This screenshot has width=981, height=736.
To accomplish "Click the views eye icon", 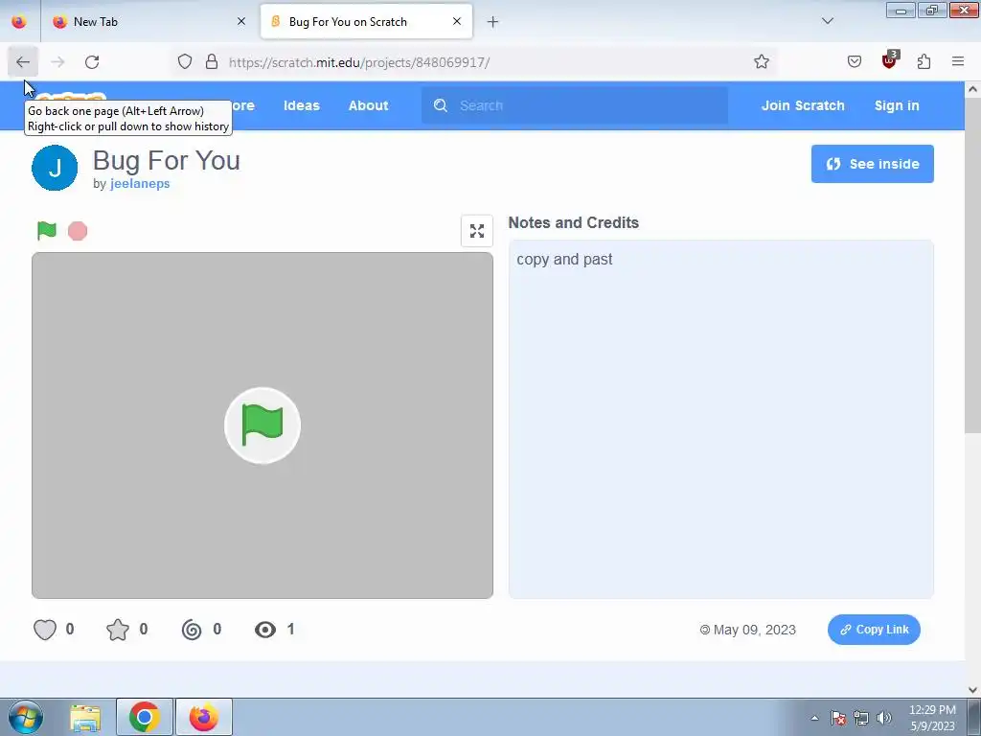I will click(265, 630).
